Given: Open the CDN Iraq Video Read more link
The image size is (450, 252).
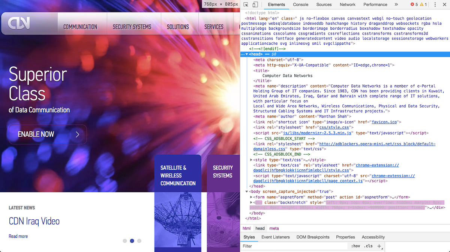Looking at the screenshot, I should 18,236.
